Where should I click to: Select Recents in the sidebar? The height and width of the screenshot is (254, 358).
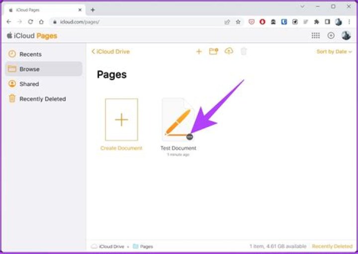tap(30, 54)
